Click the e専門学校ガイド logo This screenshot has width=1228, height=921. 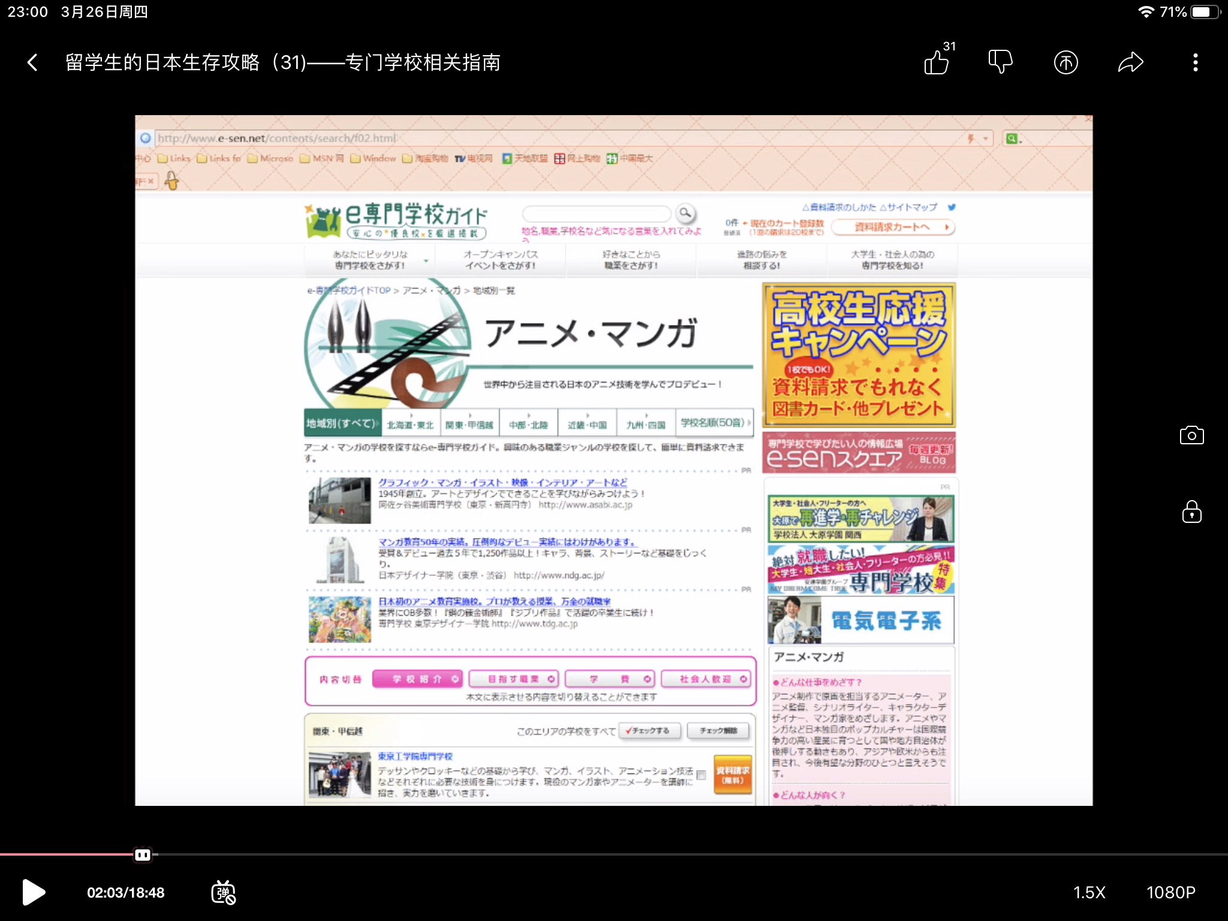tap(396, 221)
